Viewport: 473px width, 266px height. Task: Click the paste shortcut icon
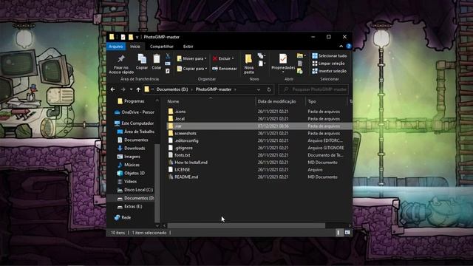168,71
